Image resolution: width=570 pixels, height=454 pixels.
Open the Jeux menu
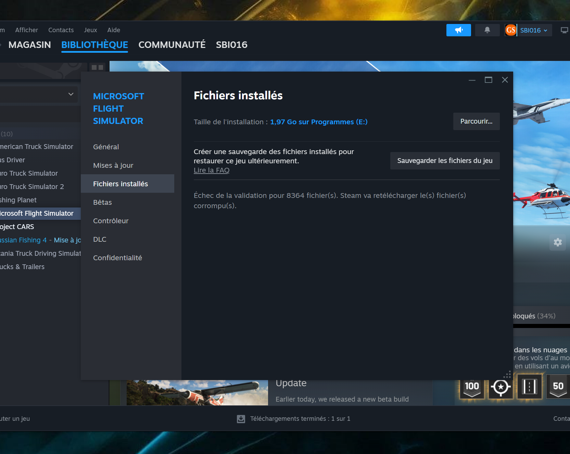click(x=90, y=30)
